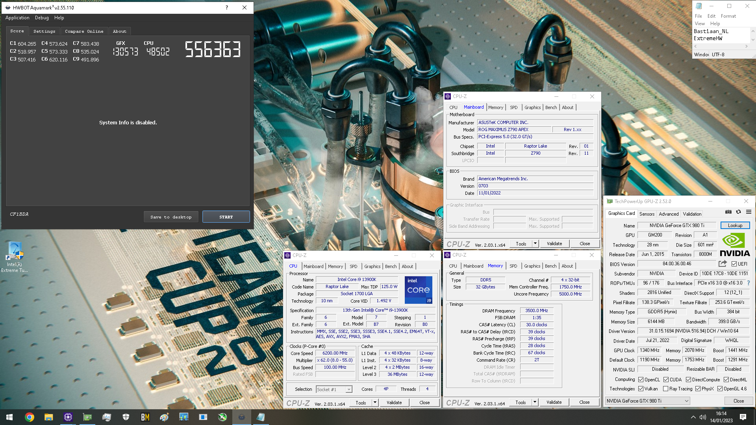Toggle the Ray Tracing checkbox
Image resolution: width=756 pixels, height=425 pixels.
666,389
